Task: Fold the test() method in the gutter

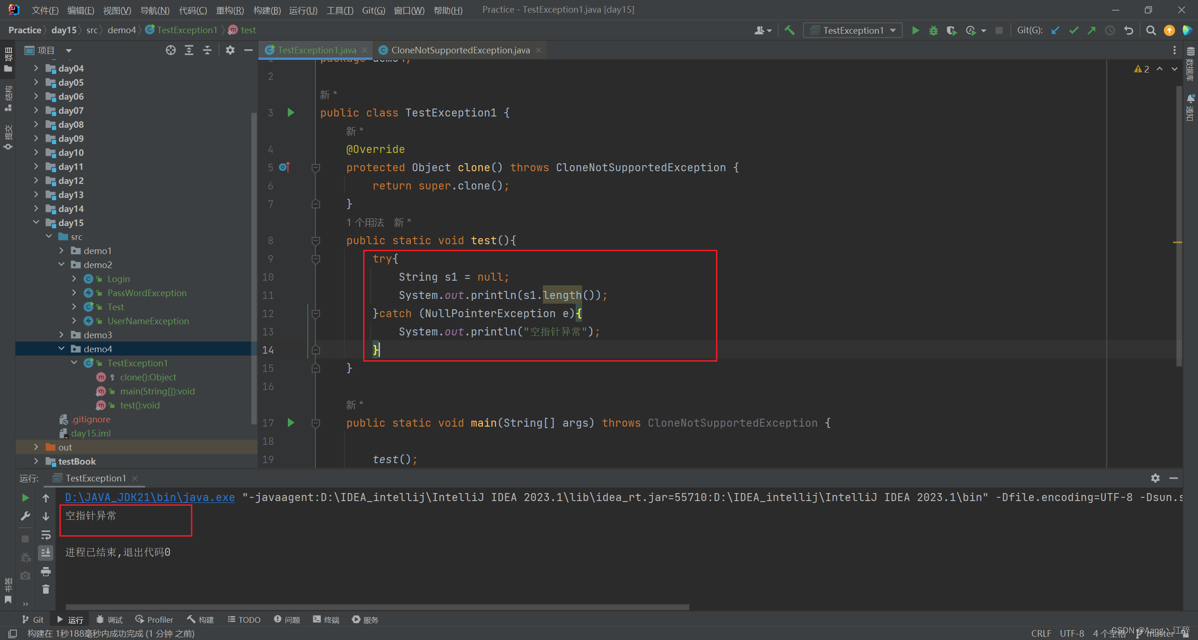Action: [x=316, y=240]
